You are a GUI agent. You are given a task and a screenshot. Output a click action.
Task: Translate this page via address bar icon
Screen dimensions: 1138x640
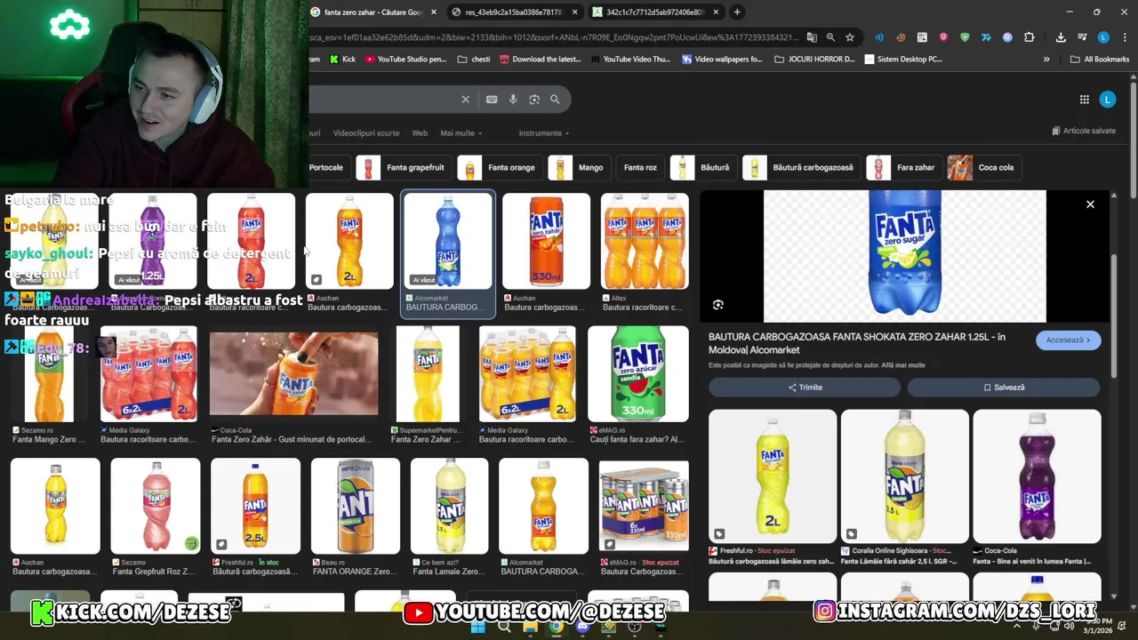[812, 37]
